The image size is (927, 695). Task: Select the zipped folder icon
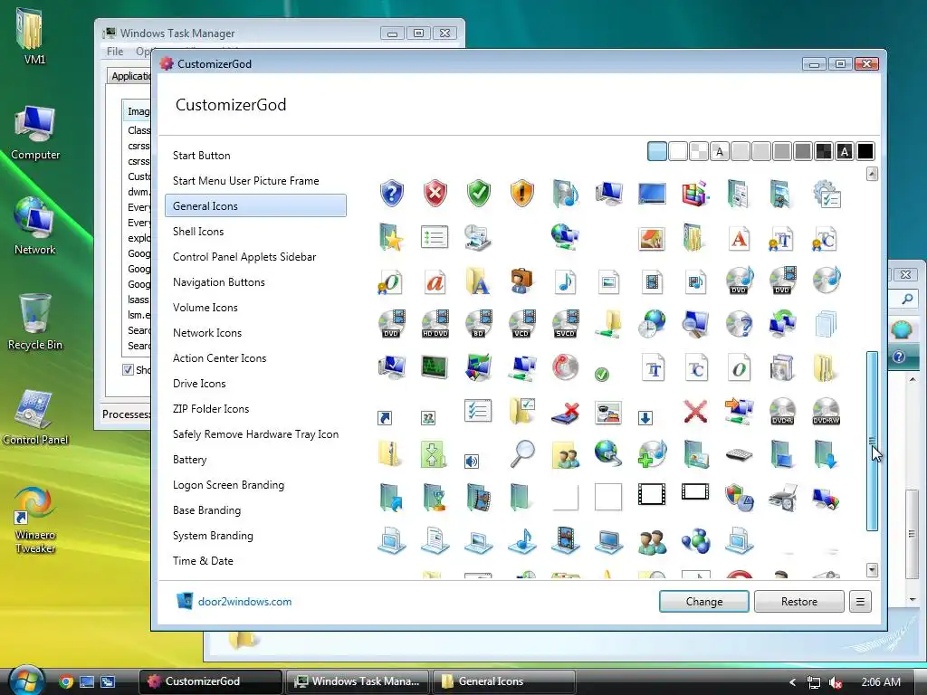tap(390, 454)
